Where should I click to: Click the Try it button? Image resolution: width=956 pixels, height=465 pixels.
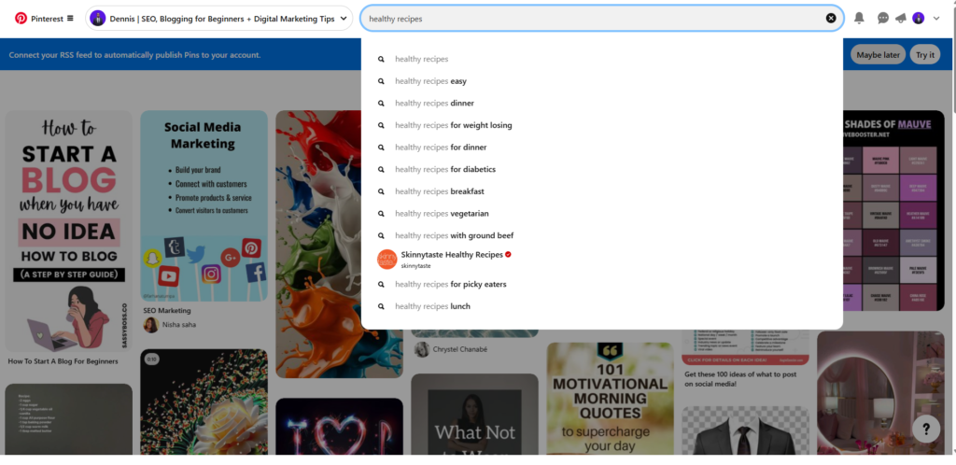click(925, 54)
